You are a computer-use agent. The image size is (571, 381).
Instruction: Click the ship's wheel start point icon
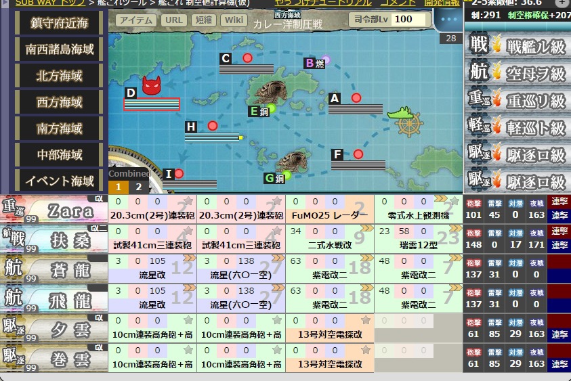click(x=409, y=125)
